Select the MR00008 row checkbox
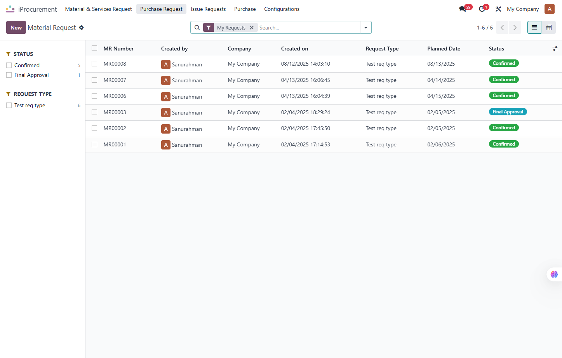Viewport: 562px width, 358px height. pos(94,64)
